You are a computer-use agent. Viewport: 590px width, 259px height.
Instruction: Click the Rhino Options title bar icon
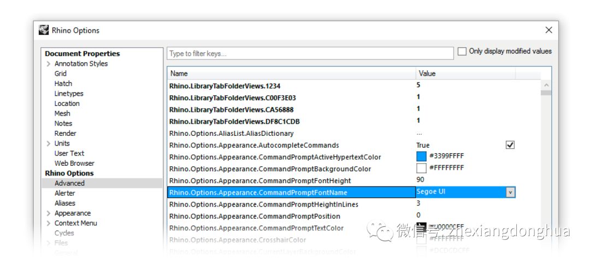(44, 31)
